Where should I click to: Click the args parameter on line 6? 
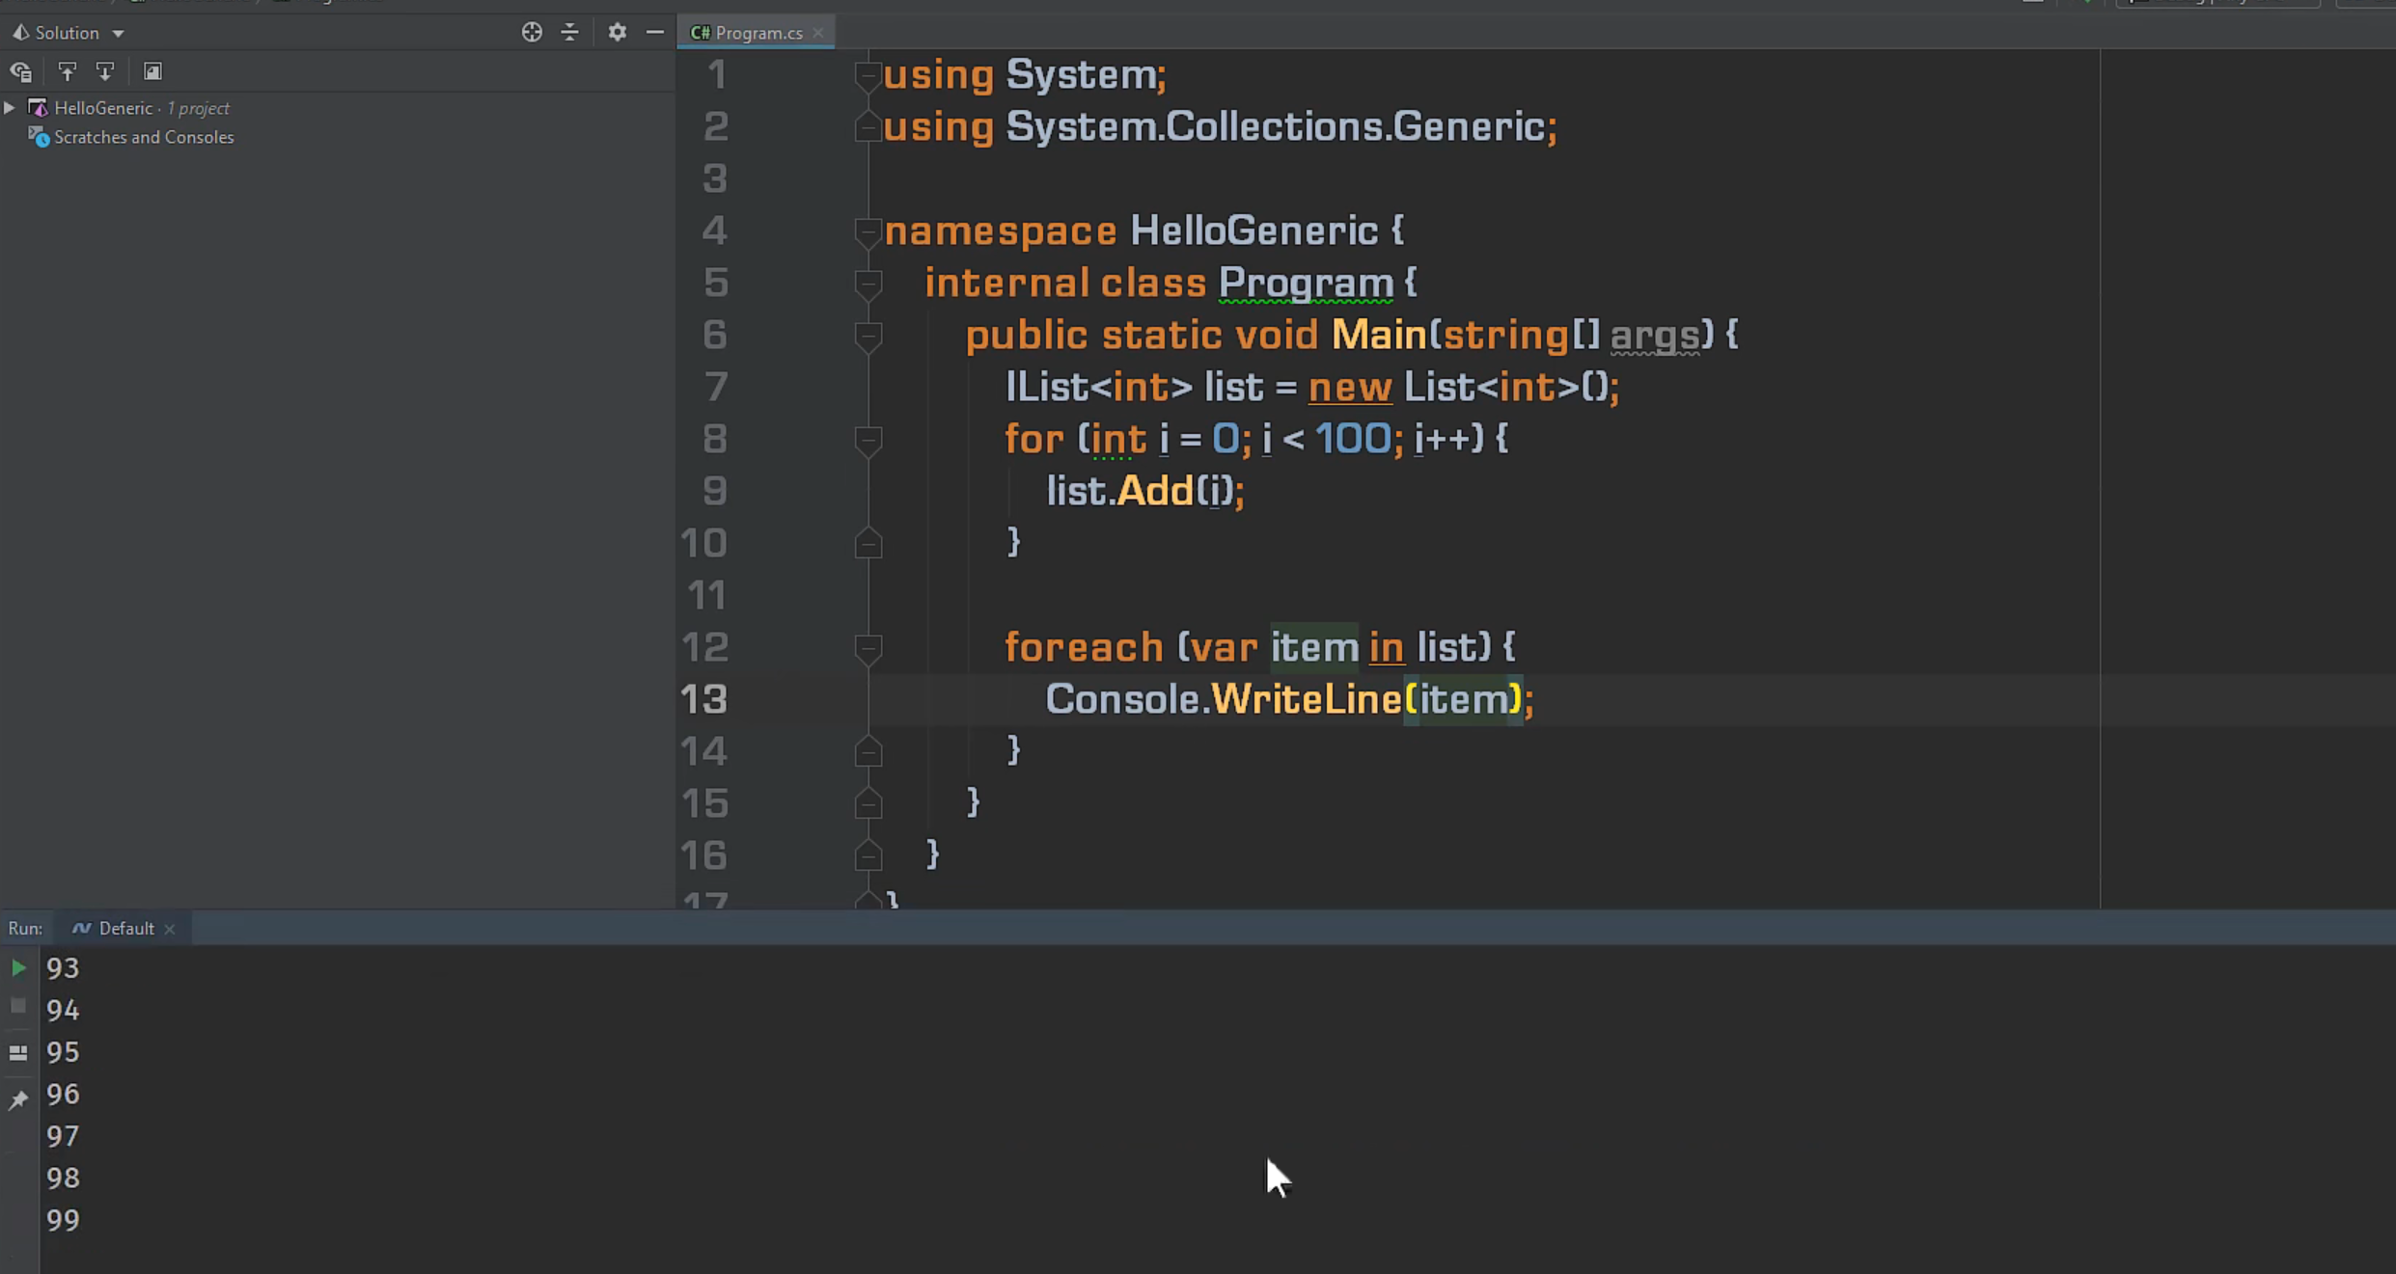[x=1655, y=336]
